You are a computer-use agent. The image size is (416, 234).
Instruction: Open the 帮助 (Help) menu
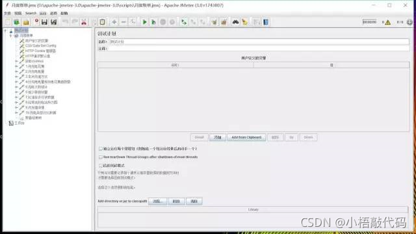[x=64, y=13]
